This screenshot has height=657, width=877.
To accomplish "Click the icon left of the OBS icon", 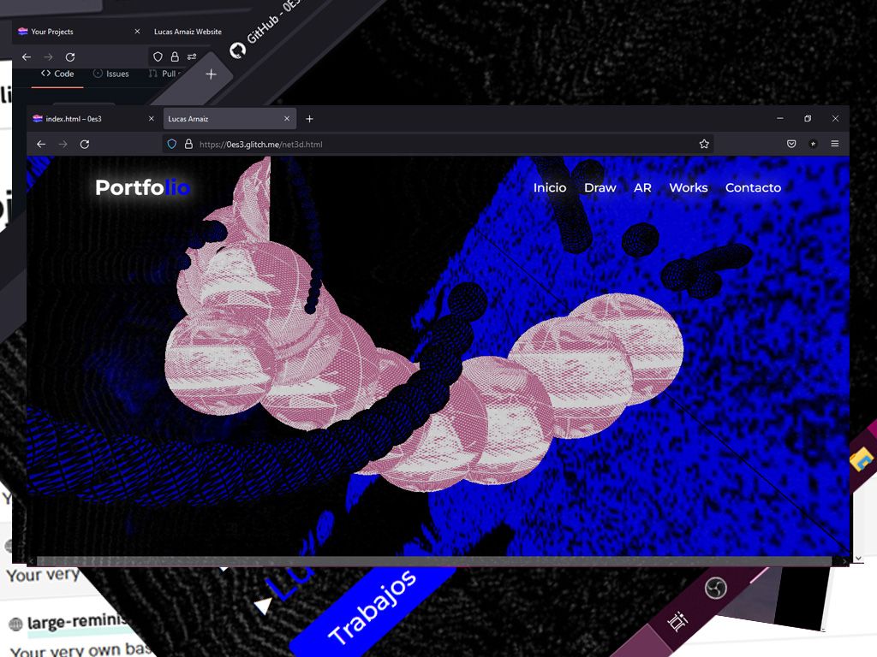I will [x=677, y=621].
